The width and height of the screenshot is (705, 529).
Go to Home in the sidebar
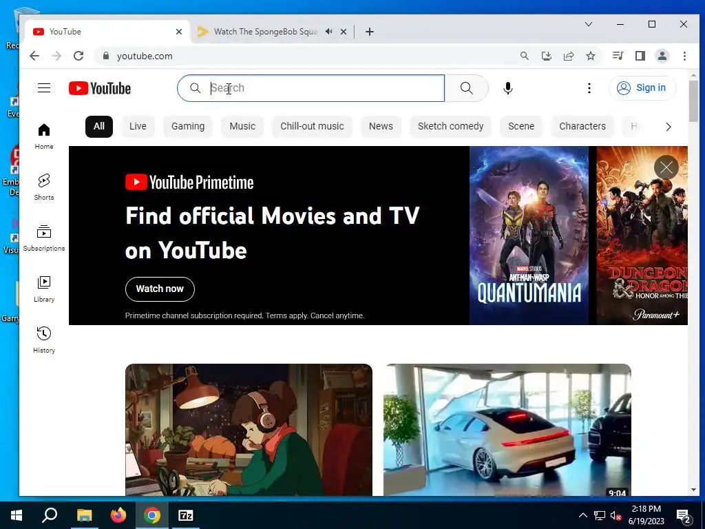click(43, 136)
